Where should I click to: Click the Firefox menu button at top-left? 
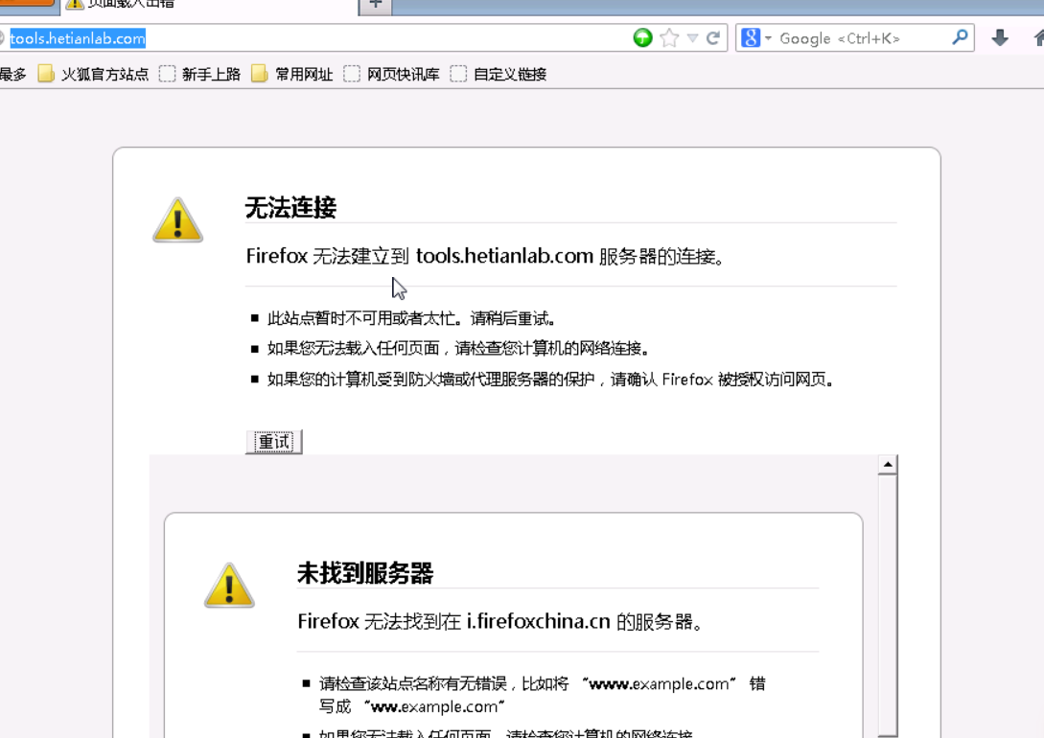click(x=27, y=3)
